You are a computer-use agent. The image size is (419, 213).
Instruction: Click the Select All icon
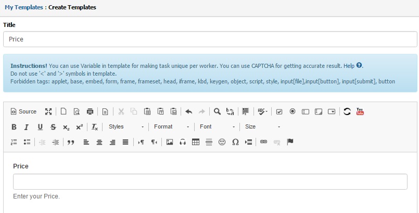point(245,111)
